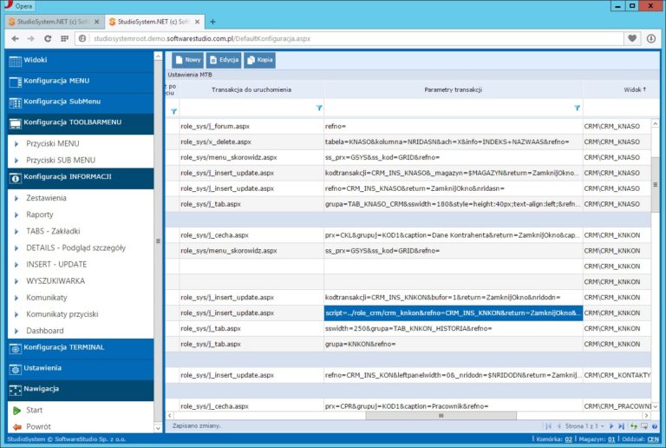Expand the WYSZUKIWARKA item

16,281
